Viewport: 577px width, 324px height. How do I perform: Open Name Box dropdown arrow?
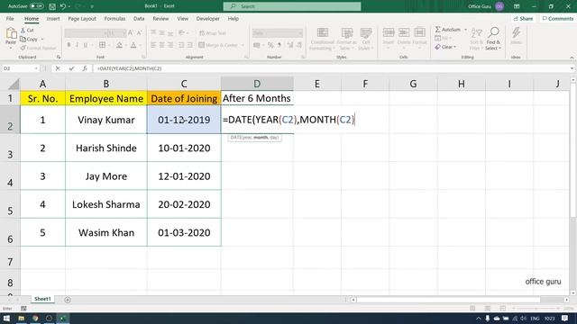36,68
